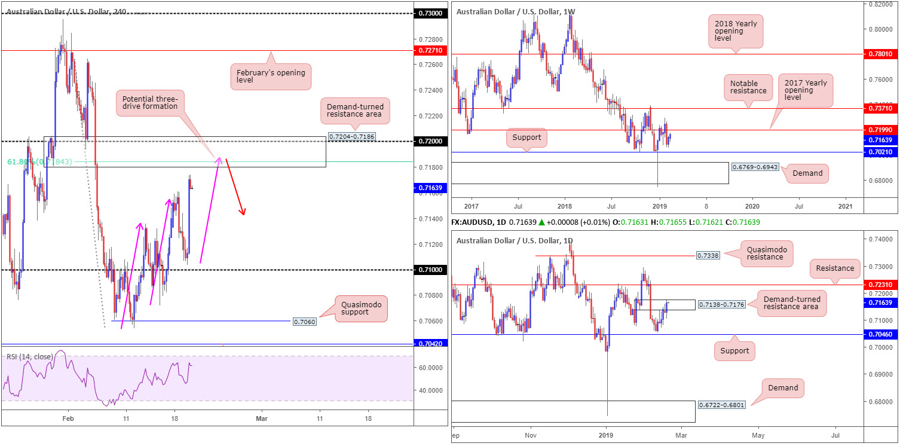900x446 pixels.
Task: Select the 'Quasimodo resistance' callout
Action: 767,253
